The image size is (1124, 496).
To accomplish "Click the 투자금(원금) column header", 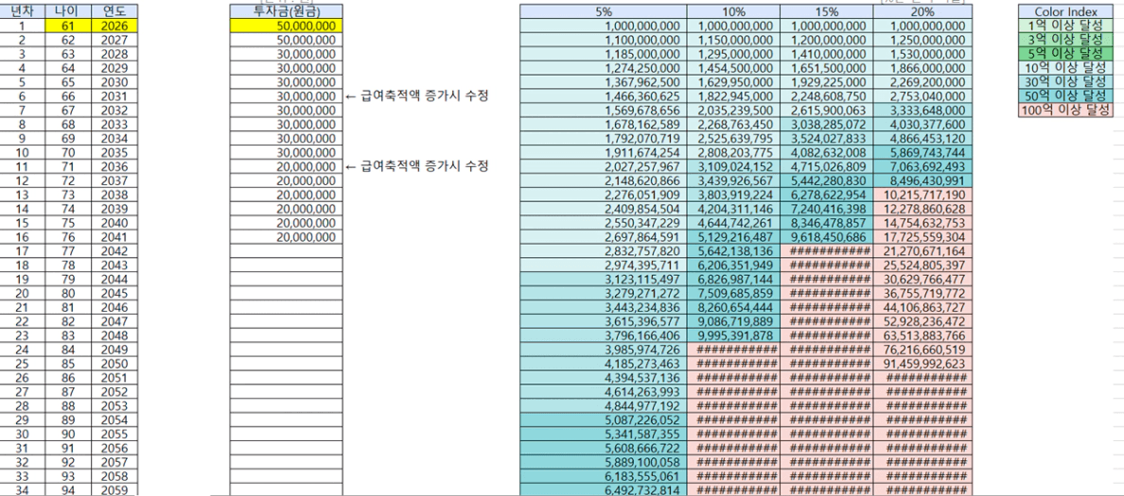I will [x=286, y=11].
